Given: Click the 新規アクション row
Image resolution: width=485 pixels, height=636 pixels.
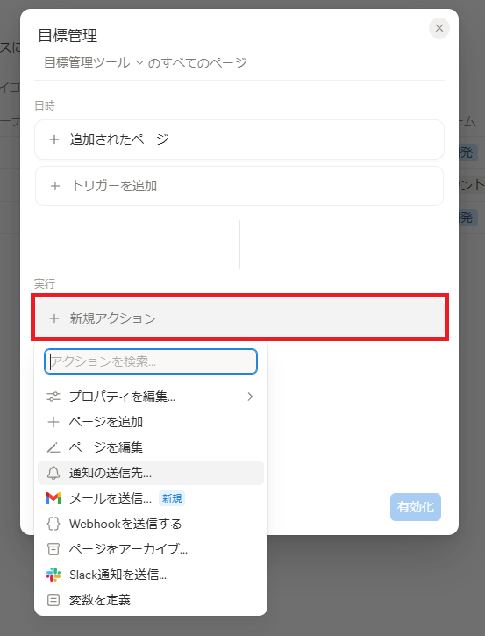Looking at the screenshot, I should (x=239, y=318).
